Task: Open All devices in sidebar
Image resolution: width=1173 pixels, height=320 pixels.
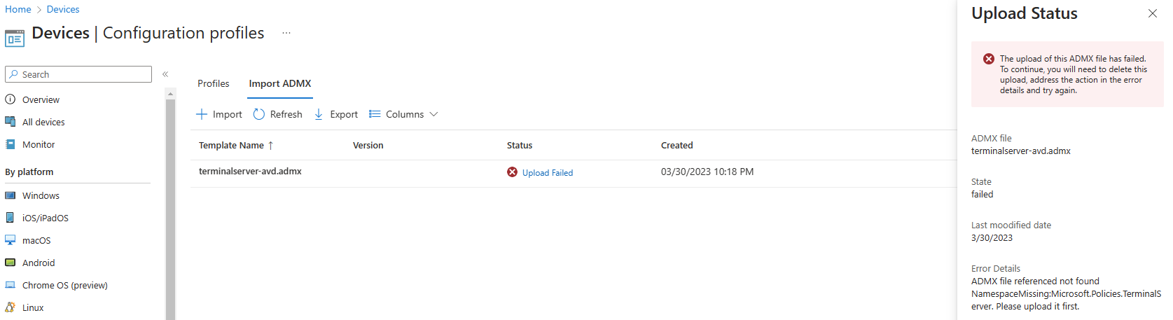Action: click(43, 122)
